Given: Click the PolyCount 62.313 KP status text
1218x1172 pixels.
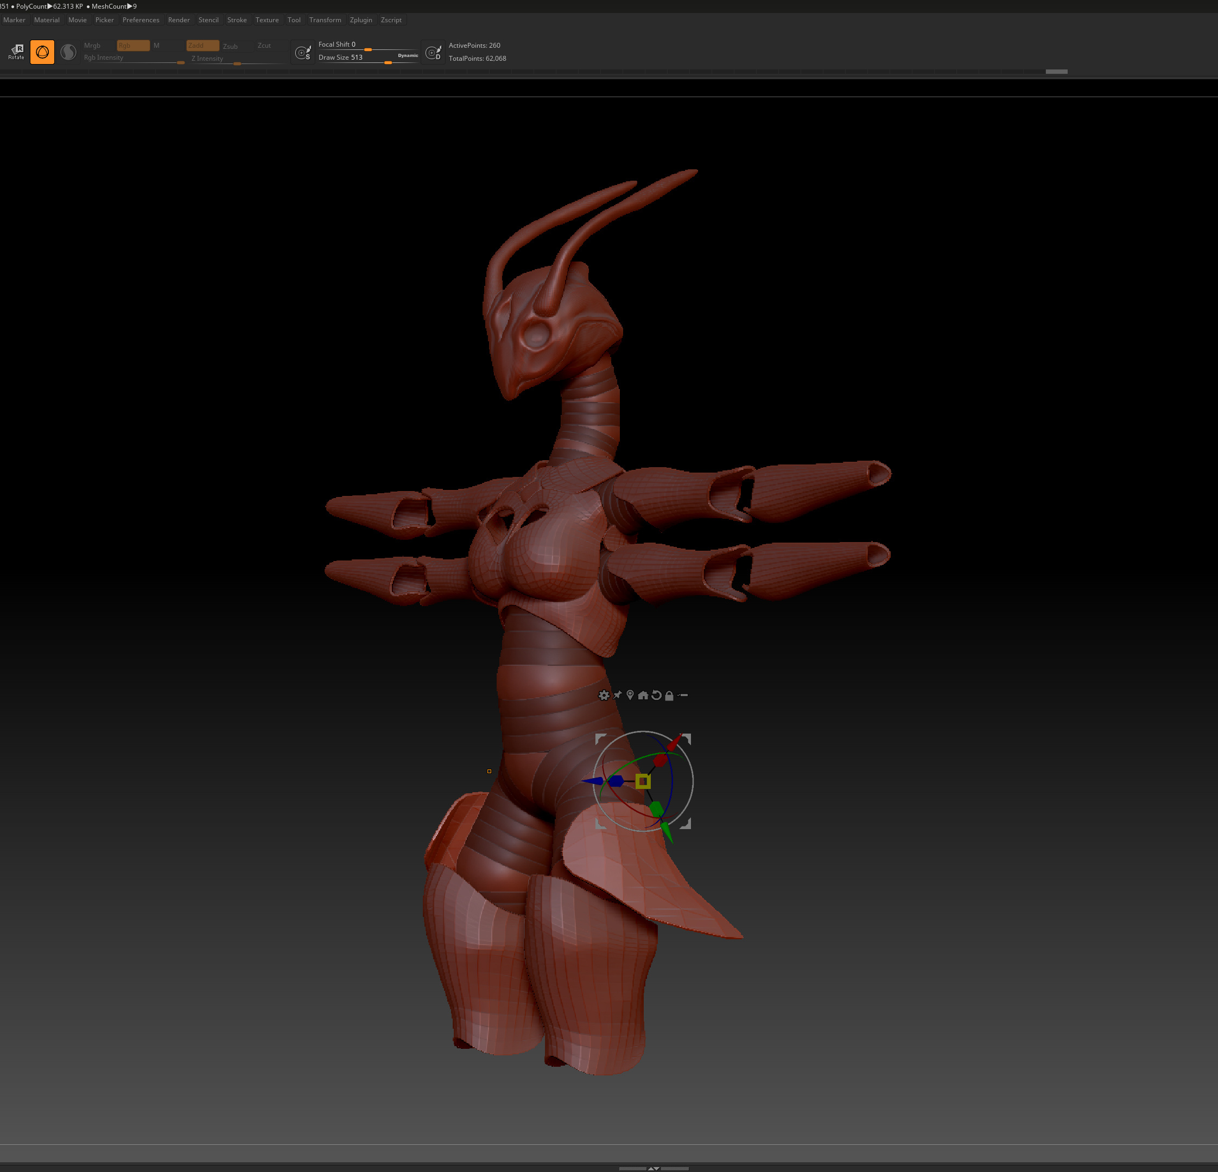Looking at the screenshot, I should click(x=50, y=6).
